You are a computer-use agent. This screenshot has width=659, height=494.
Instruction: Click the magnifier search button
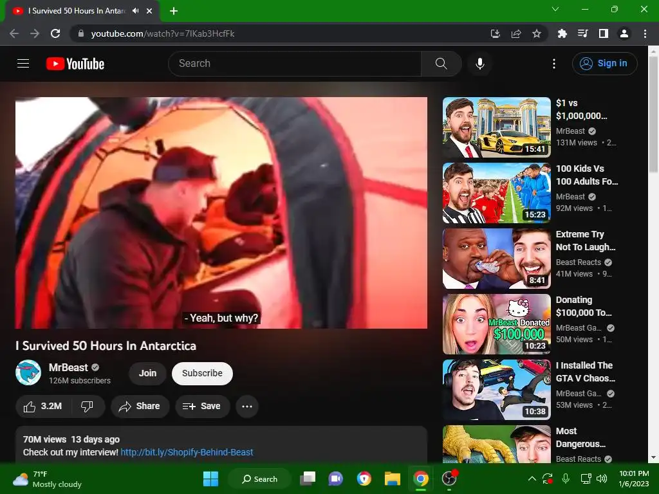(441, 64)
